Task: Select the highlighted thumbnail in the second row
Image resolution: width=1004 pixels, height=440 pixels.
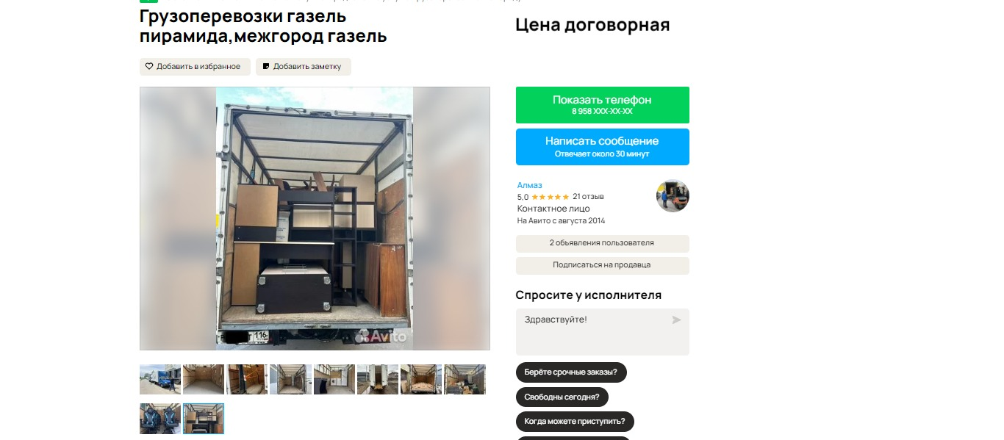Action: (204, 419)
